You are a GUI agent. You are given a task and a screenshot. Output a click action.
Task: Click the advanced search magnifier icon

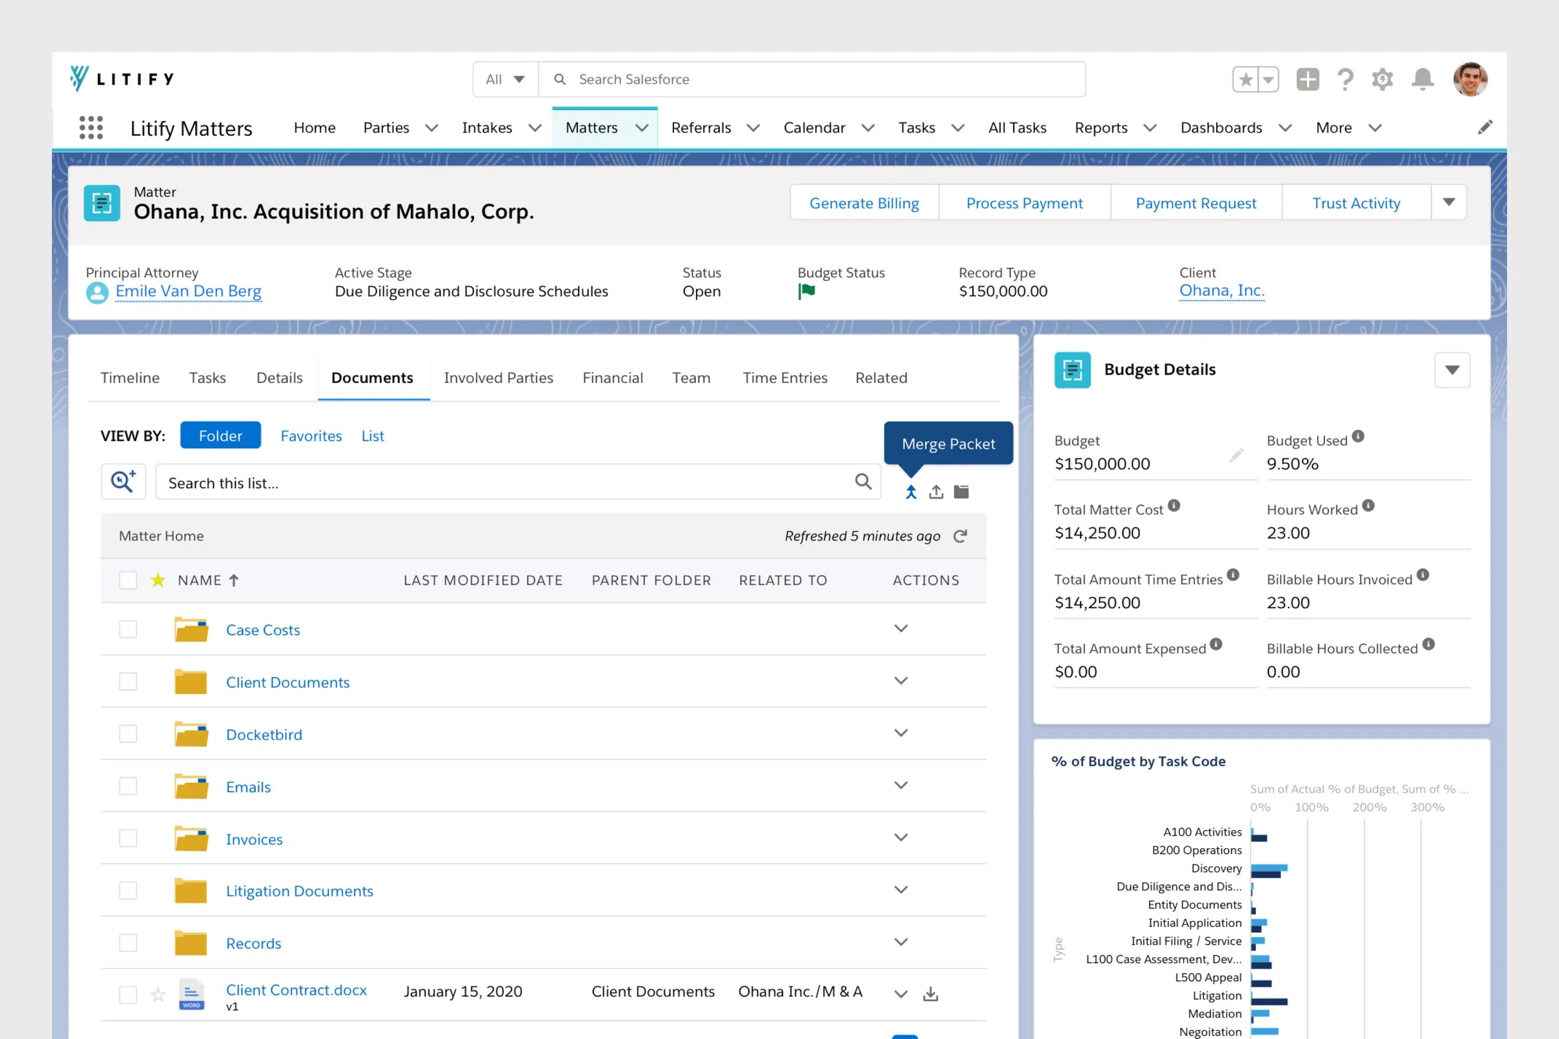pyautogui.click(x=123, y=482)
